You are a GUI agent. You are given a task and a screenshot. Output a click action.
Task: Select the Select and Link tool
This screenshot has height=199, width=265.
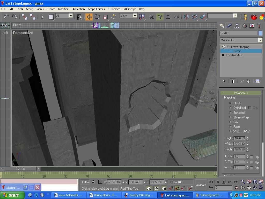[x=24, y=17]
